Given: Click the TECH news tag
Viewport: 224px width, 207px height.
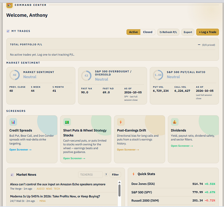Looking at the screenshot, I should (x=57, y=189).
